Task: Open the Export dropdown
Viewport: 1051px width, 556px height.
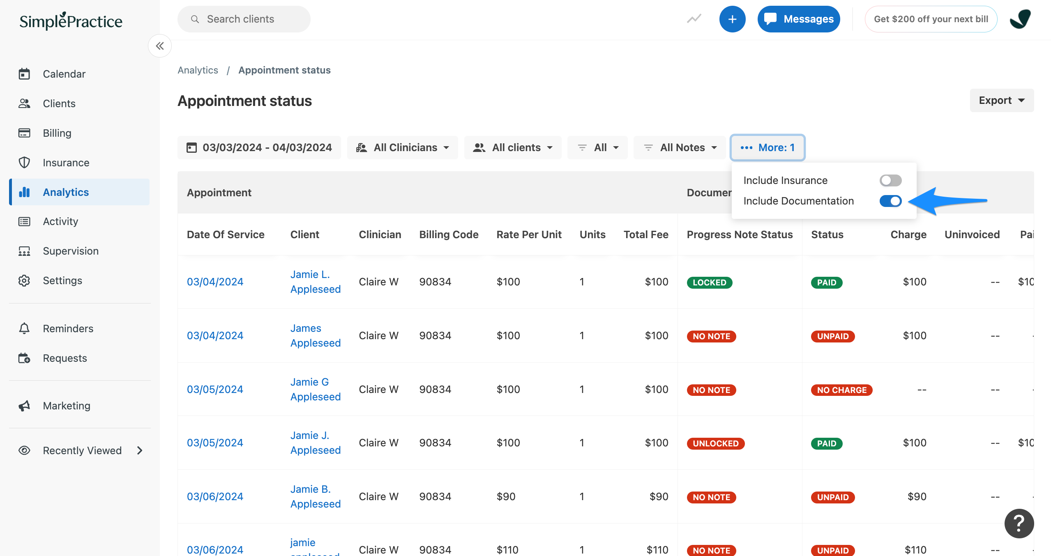Action: (x=1002, y=100)
